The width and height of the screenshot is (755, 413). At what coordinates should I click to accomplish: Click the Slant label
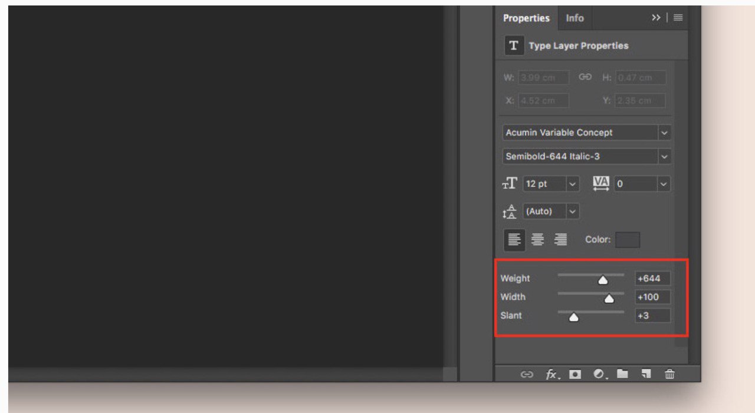pos(511,316)
